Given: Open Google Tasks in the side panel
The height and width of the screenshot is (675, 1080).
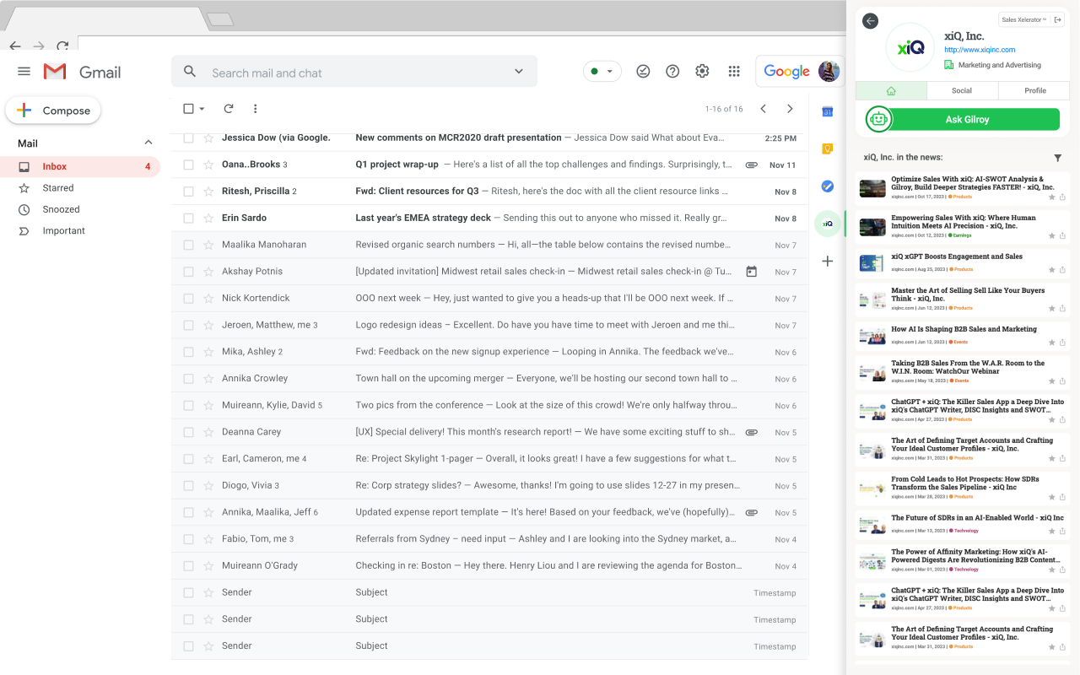Looking at the screenshot, I should coord(828,186).
